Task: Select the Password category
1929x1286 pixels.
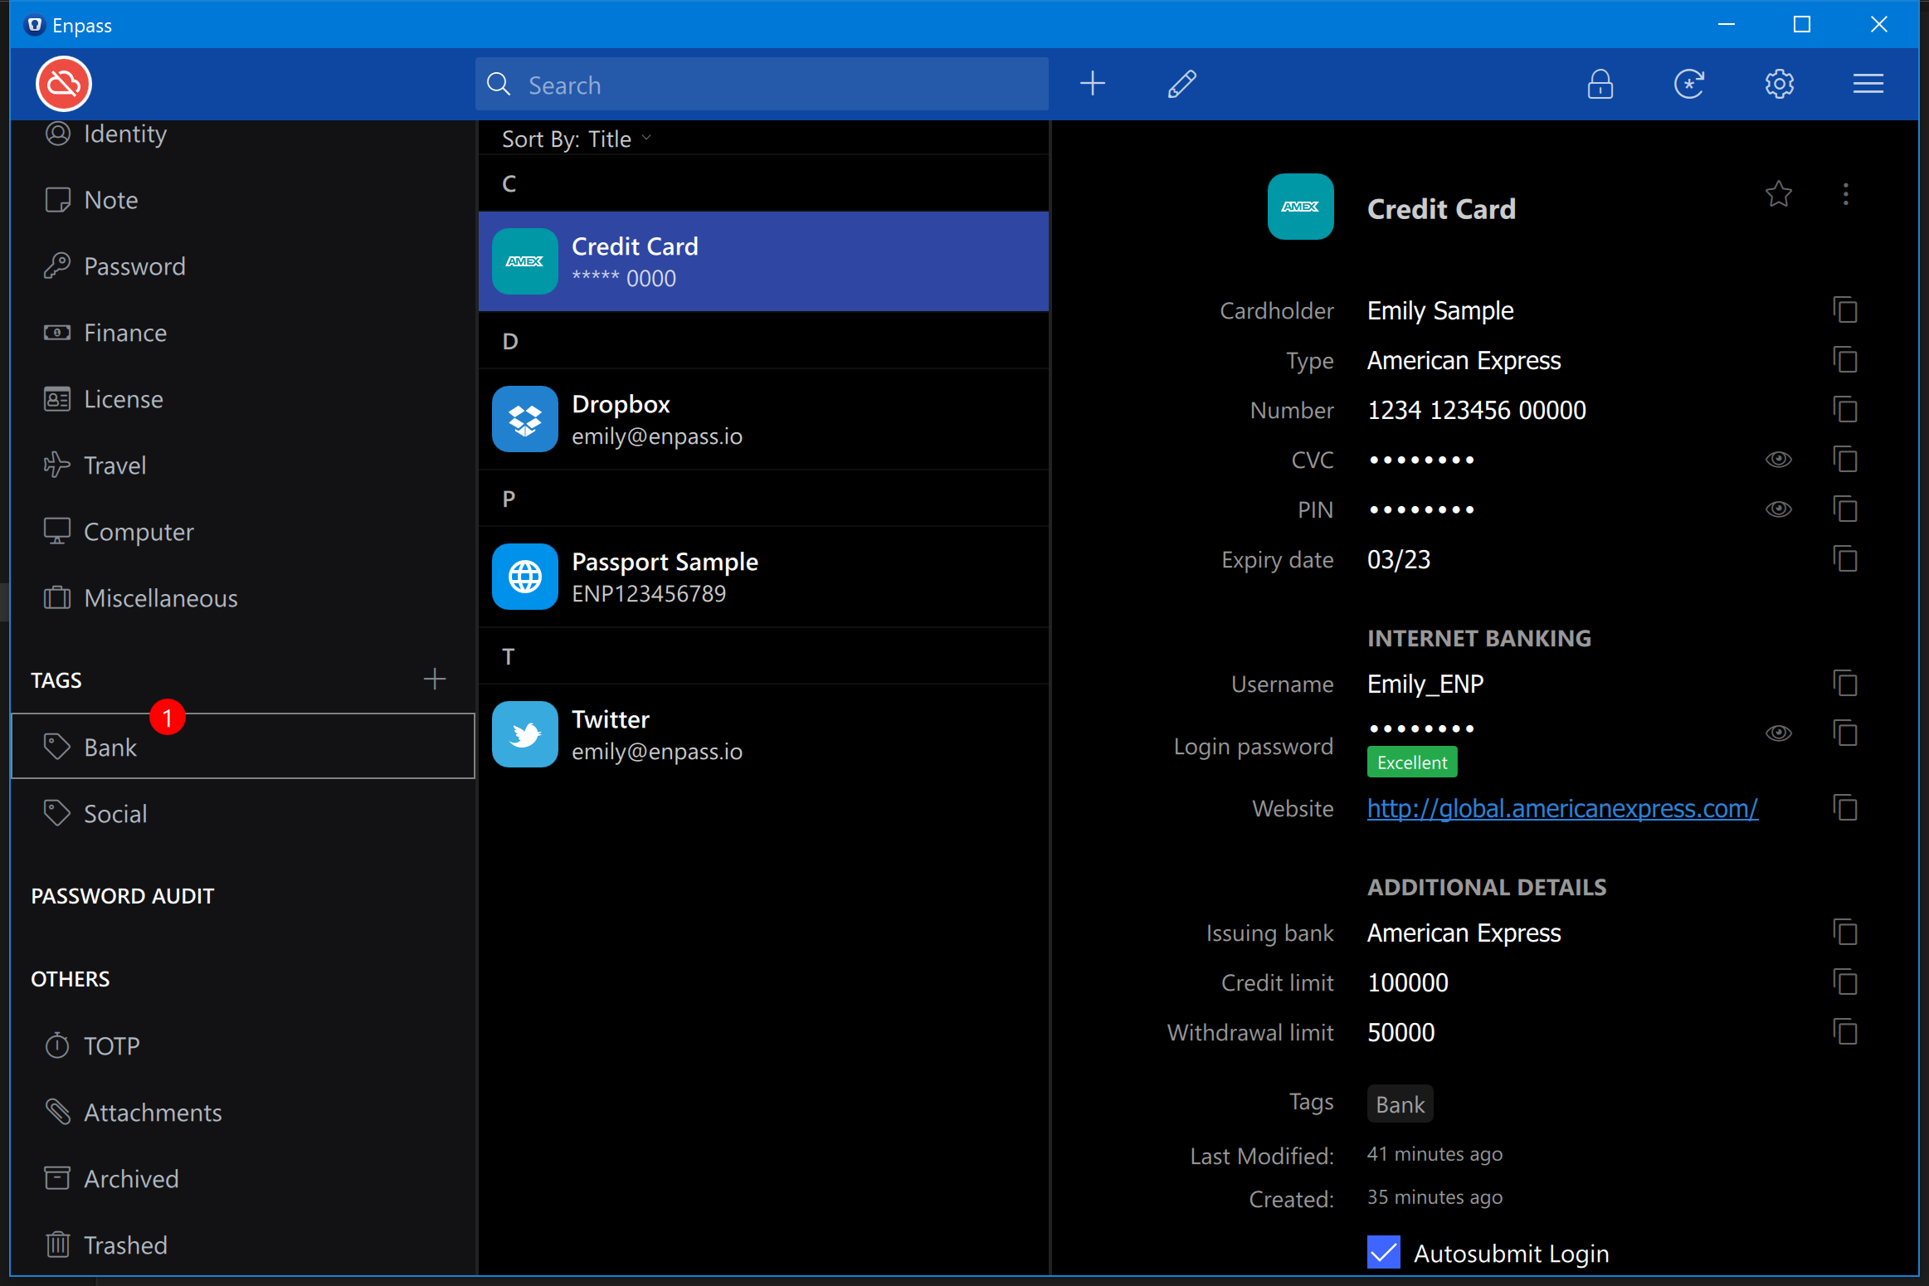Action: click(243, 266)
